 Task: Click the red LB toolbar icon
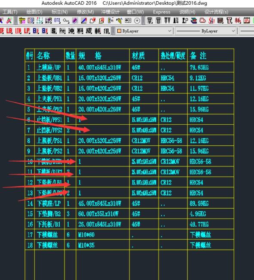point(9,31)
